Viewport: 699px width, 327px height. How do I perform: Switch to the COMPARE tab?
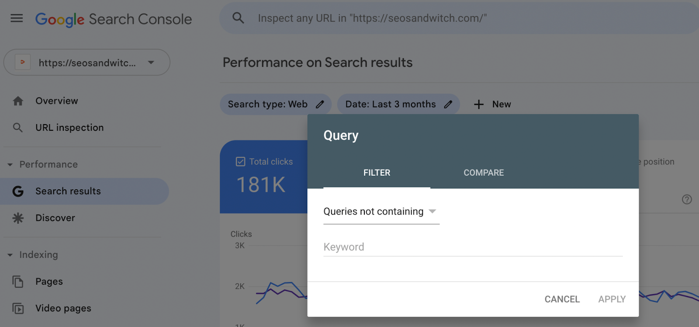pyautogui.click(x=484, y=173)
